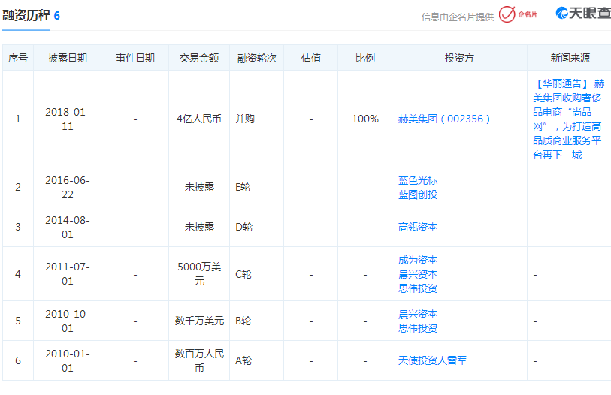Screen dimensions: 611x395
Task: Select the 2010-01-01 date cell
Action: click(x=68, y=360)
